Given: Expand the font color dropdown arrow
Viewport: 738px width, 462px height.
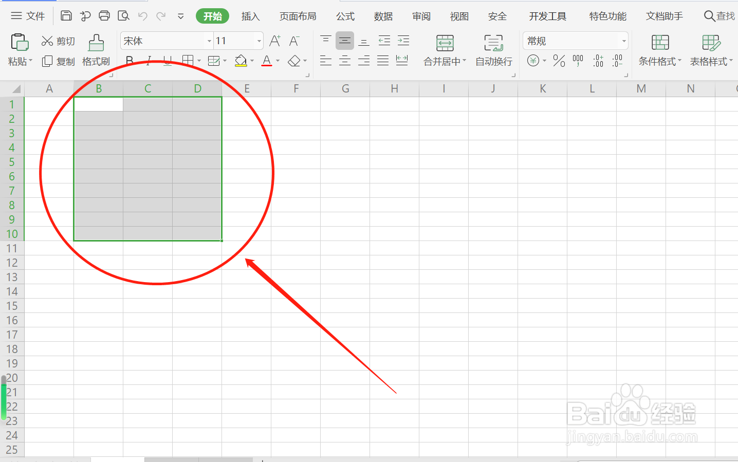Looking at the screenshot, I should tap(278, 61).
